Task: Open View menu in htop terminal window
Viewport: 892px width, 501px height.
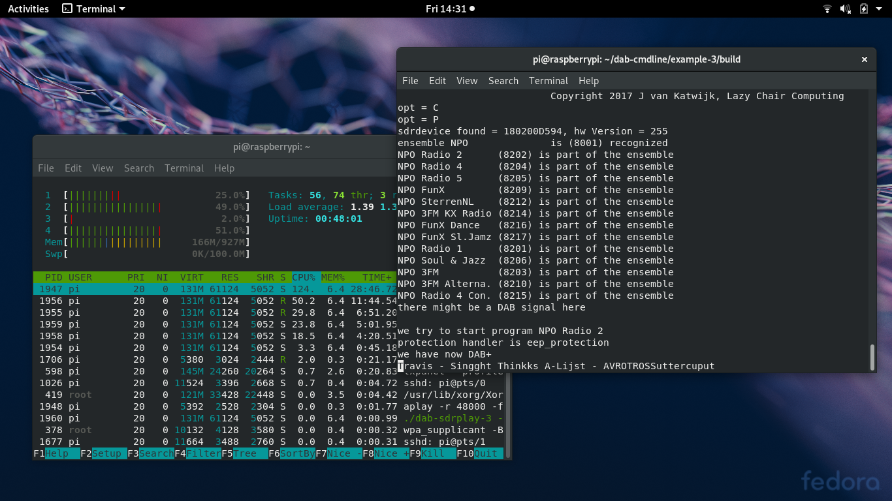Action: [103, 168]
